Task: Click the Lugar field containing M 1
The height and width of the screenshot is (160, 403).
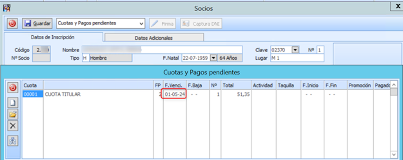Action: 297,58
